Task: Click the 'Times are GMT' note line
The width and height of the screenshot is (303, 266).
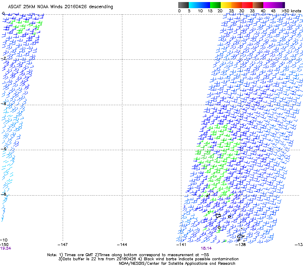Action: (128, 255)
